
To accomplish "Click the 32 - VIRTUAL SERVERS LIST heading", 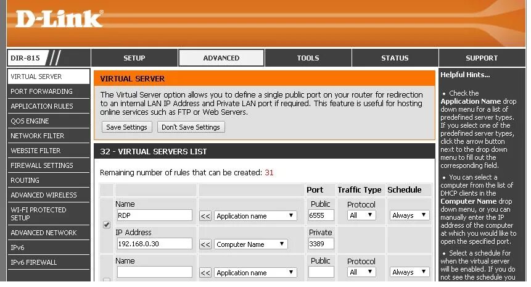I will pyautogui.click(x=154, y=152).
